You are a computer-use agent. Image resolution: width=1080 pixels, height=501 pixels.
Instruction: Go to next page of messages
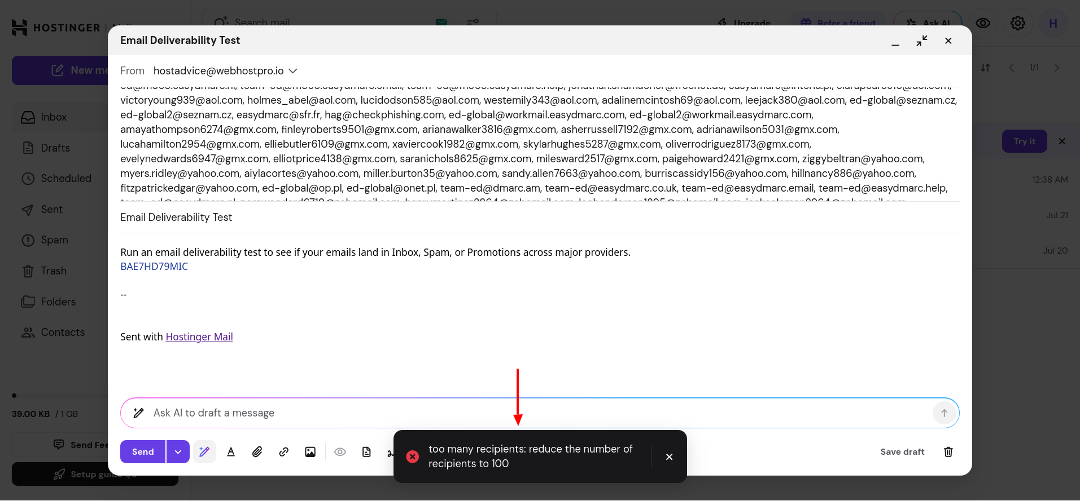pyautogui.click(x=1056, y=68)
